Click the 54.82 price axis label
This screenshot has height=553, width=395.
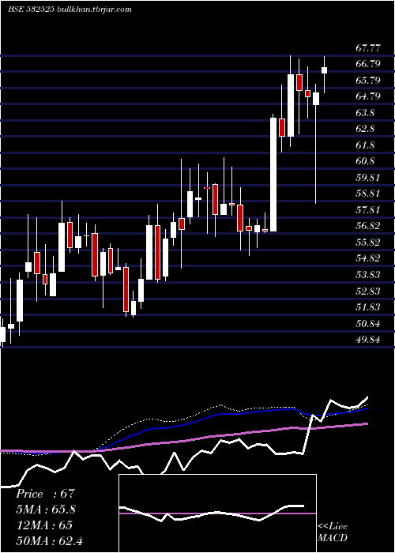368,258
